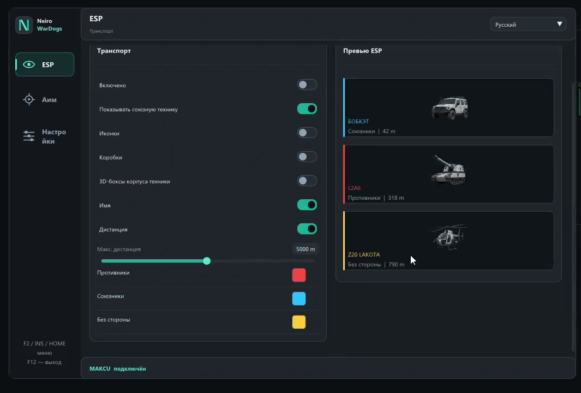581x393 pixels.
Task: Open the red Противники color swatch
Action: pyautogui.click(x=299, y=275)
